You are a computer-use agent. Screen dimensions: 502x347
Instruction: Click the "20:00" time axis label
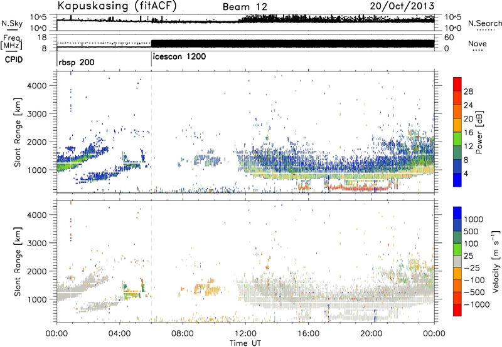click(371, 334)
